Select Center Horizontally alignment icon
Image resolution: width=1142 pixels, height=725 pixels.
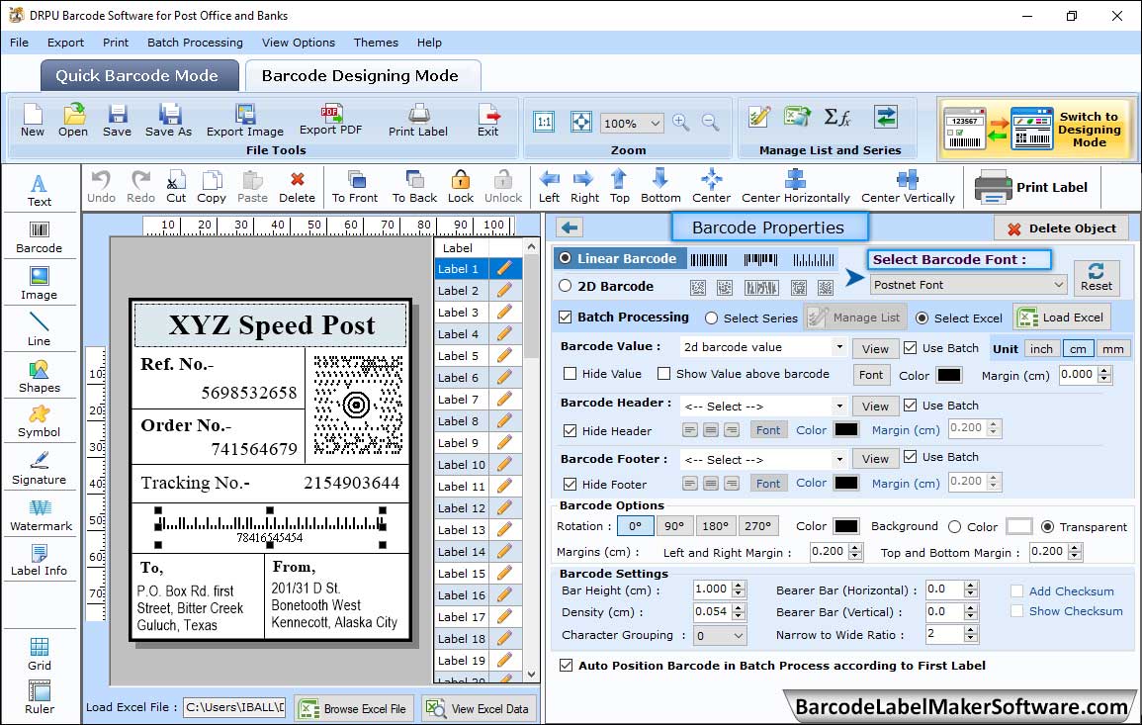(795, 185)
